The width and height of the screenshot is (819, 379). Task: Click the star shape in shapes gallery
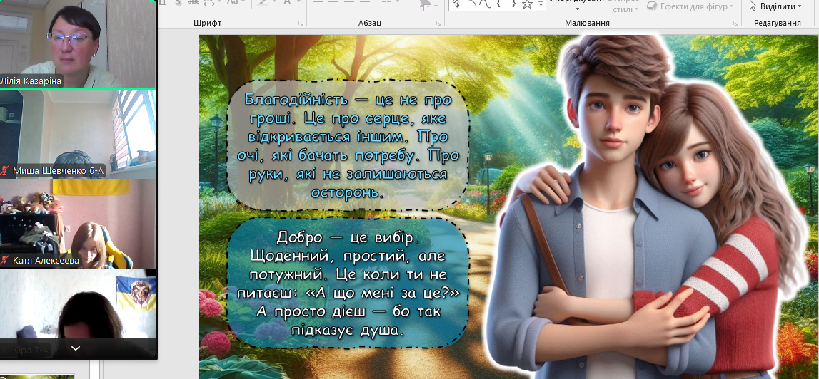(527, 5)
